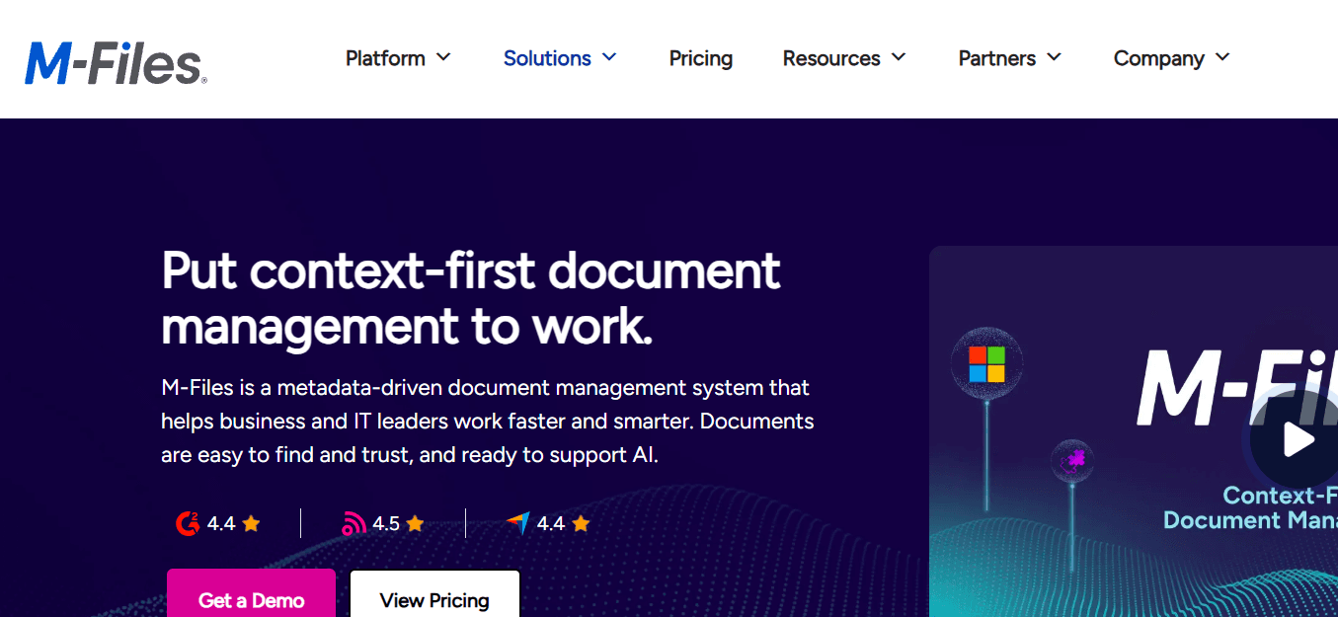Open the Context-First Document Management video thumbnail
The height and width of the screenshot is (617, 1338).
pos(1134,431)
